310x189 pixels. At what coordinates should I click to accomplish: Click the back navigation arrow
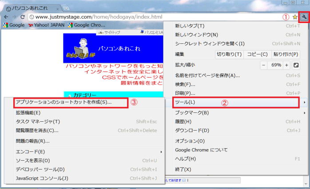pos(5,17)
